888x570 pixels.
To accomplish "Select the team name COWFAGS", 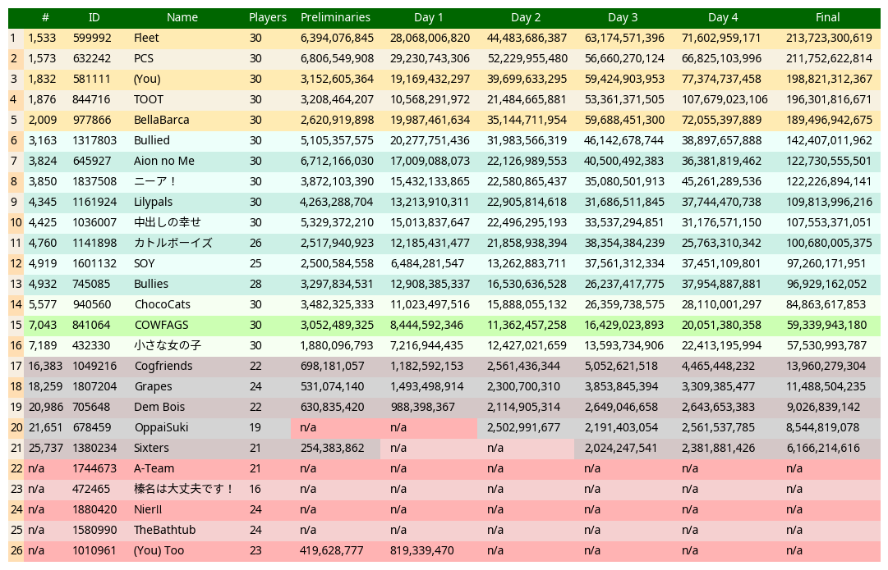I will tap(161, 325).
